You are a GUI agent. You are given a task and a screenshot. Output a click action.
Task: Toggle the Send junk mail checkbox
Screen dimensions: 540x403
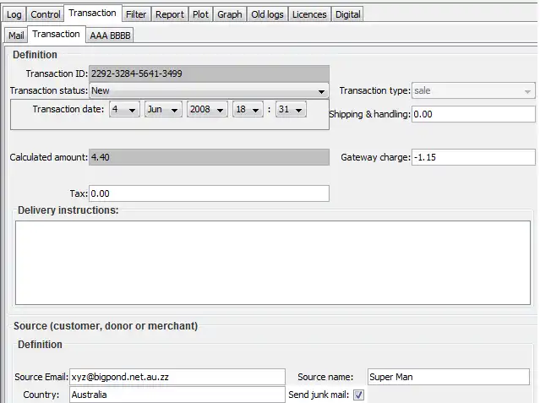point(358,395)
